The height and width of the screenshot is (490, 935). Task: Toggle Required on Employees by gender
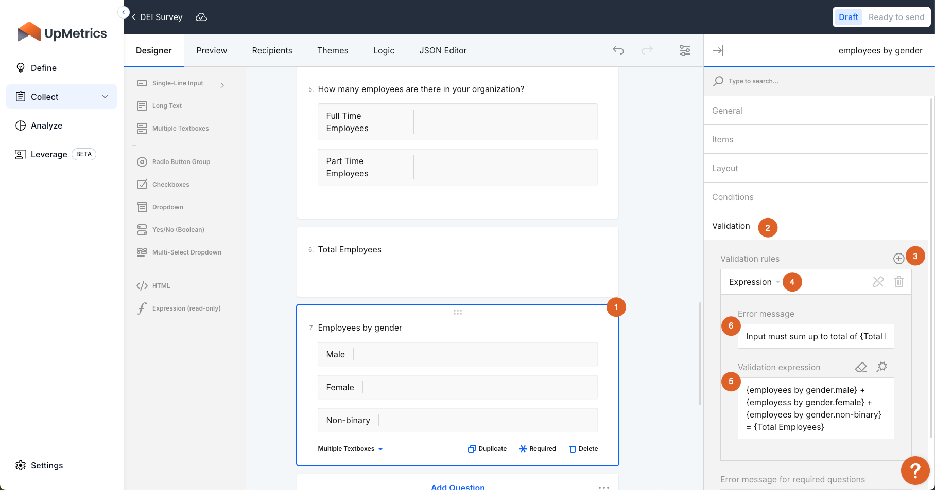point(538,449)
